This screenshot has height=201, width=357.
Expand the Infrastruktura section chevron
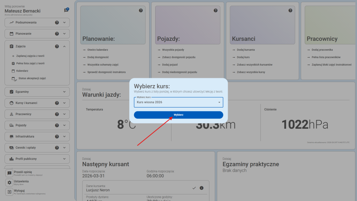pos(64,136)
